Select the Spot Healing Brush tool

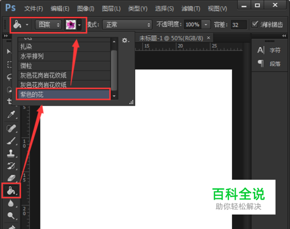11,128
